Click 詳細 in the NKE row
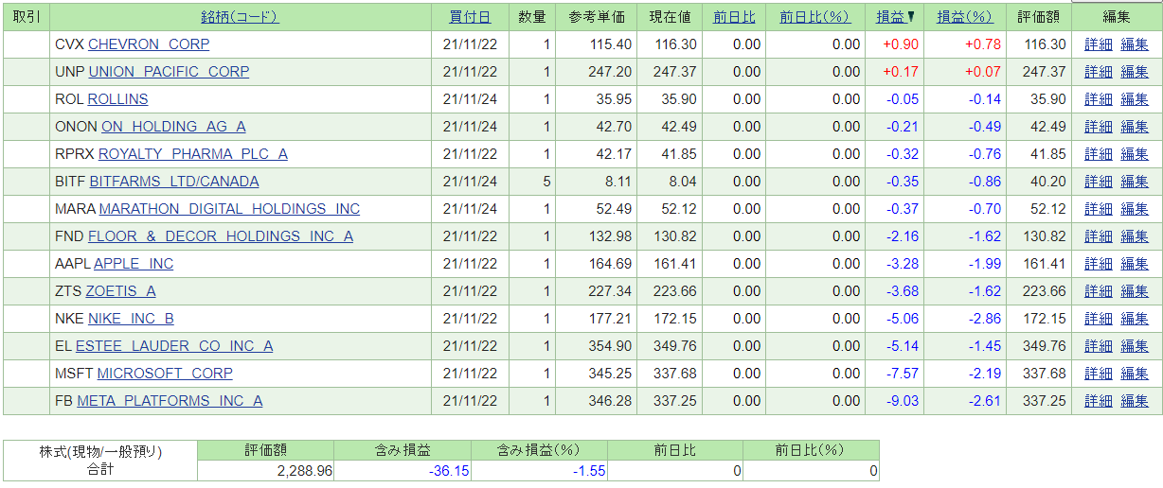1163x488 pixels. (1099, 319)
